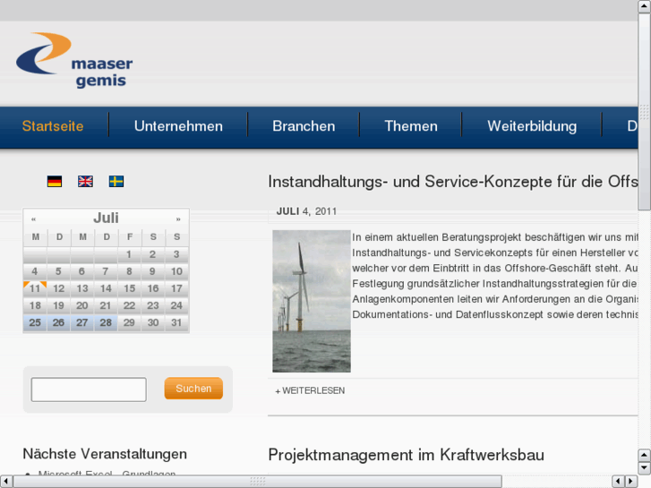Select July 1 in the calendar
Image resolution: width=651 pixels, height=488 pixels.
pos(129,254)
